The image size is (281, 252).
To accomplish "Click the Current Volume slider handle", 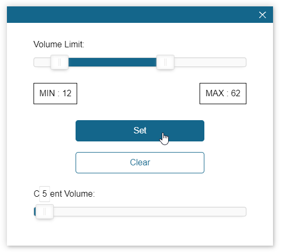I will point(45,212).
